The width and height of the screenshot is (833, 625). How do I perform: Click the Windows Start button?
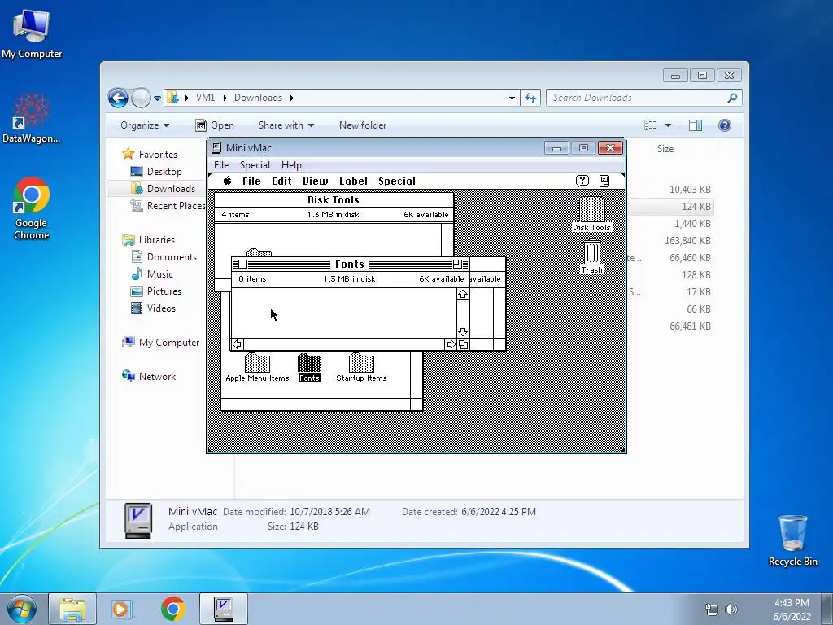pos(22,609)
